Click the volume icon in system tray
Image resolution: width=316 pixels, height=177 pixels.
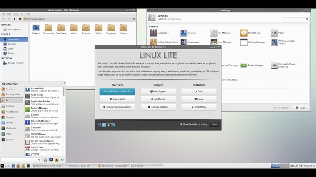tap(301, 166)
